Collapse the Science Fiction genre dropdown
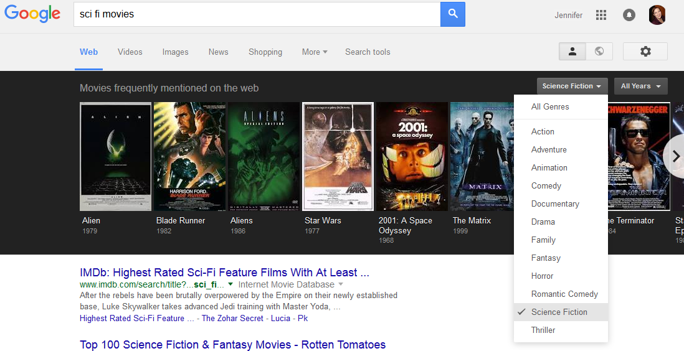The width and height of the screenshot is (684, 351). [x=572, y=87]
